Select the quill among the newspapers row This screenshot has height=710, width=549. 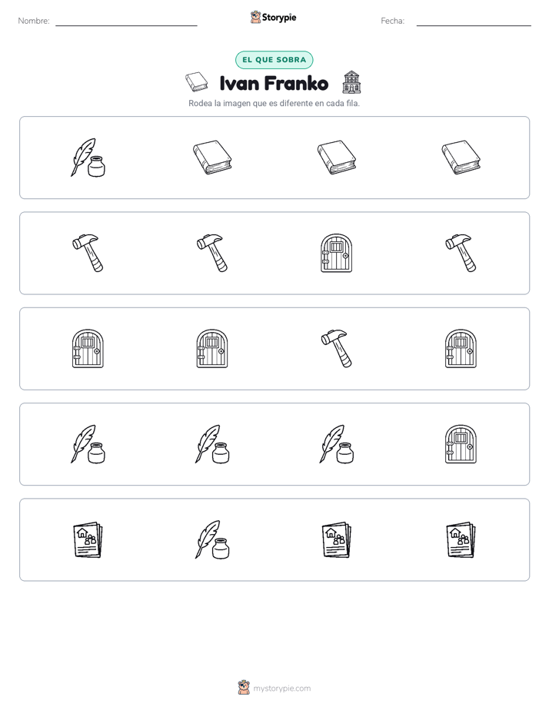pyautogui.click(x=212, y=539)
